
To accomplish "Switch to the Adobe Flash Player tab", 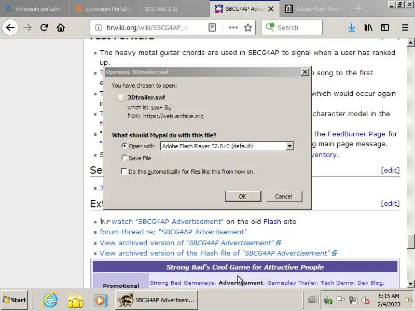I will (x=314, y=9).
